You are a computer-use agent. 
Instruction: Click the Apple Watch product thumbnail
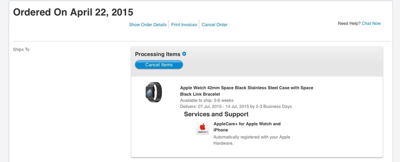click(154, 92)
